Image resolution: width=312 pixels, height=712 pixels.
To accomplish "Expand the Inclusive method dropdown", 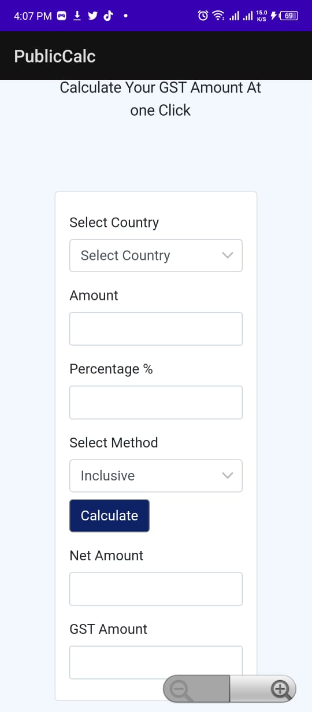I will pyautogui.click(x=156, y=476).
